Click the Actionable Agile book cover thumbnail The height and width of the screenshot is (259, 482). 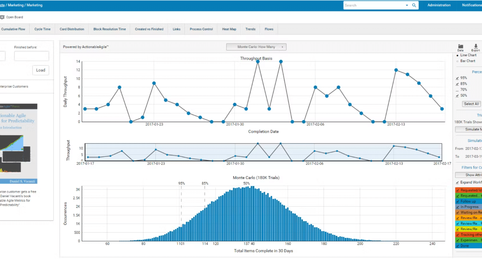pyautogui.click(x=19, y=143)
